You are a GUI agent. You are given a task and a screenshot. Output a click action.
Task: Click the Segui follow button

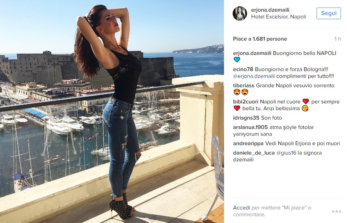[x=329, y=13]
